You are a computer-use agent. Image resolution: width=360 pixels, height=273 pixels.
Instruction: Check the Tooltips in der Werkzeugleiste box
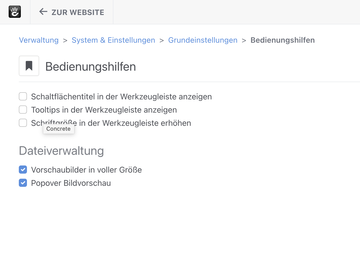pos(23,110)
